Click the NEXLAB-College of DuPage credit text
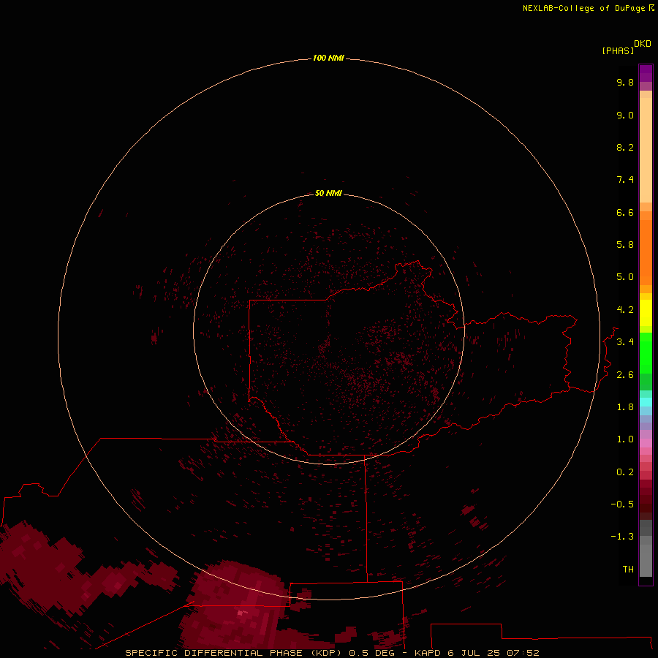 tap(588, 8)
